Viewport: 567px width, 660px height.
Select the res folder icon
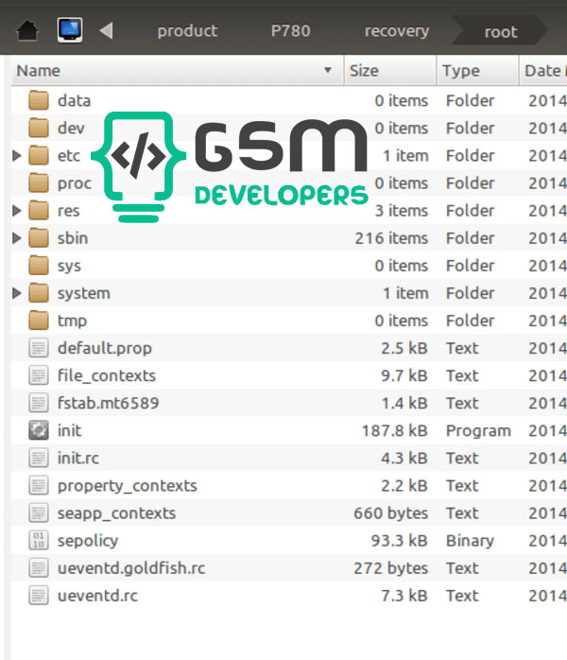pyautogui.click(x=39, y=210)
